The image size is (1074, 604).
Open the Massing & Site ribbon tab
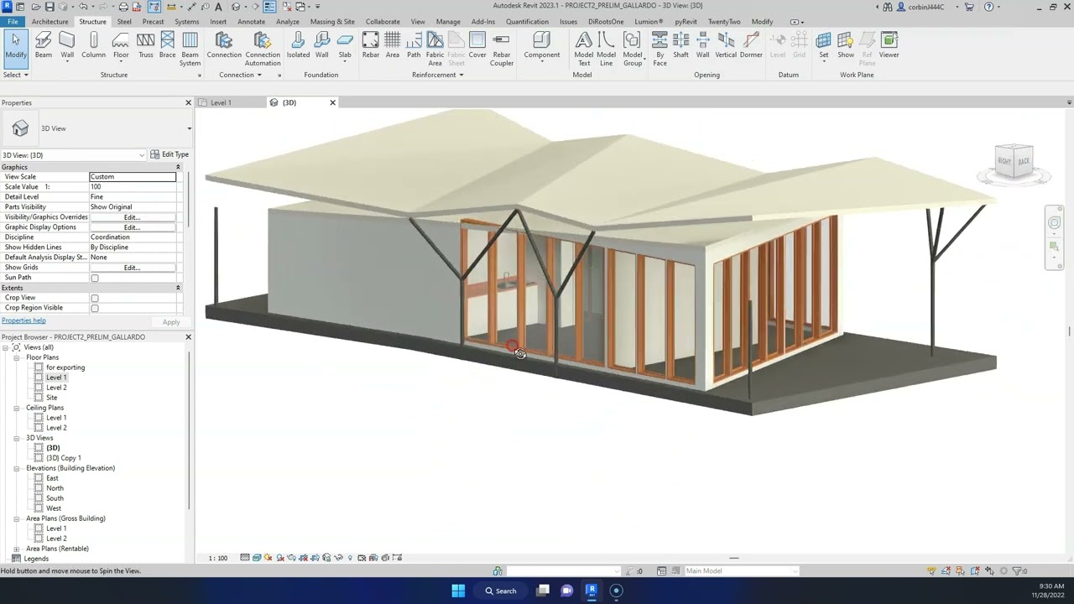tap(332, 22)
